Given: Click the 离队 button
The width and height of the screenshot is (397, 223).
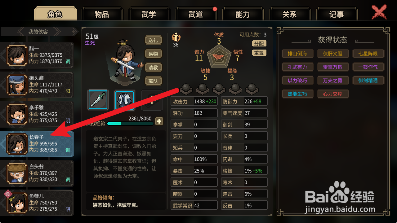Looking at the screenshot, I should [x=153, y=81].
